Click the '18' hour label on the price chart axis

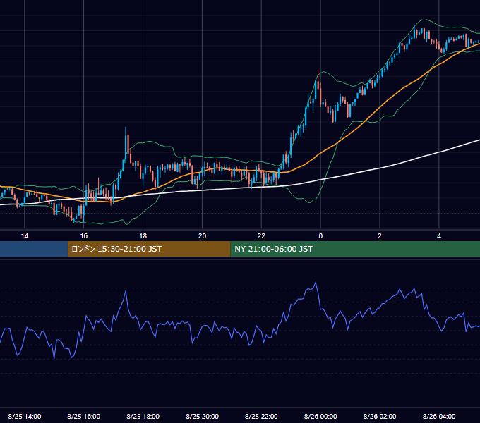point(143,236)
